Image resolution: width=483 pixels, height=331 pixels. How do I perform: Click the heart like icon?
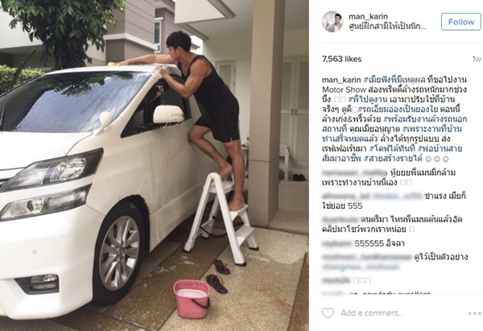click(328, 312)
